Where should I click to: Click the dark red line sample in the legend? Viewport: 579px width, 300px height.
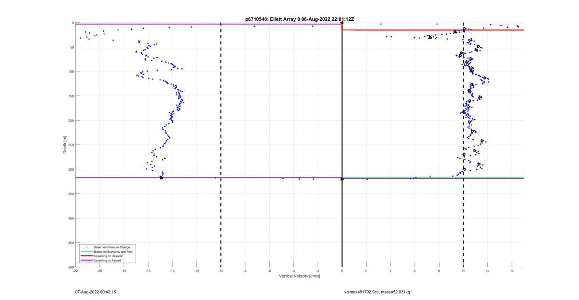coord(87,256)
